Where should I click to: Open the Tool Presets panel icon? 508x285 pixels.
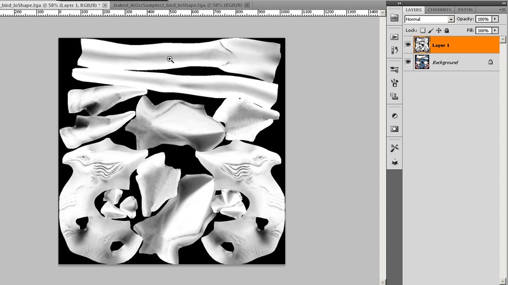(x=394, y=148)
